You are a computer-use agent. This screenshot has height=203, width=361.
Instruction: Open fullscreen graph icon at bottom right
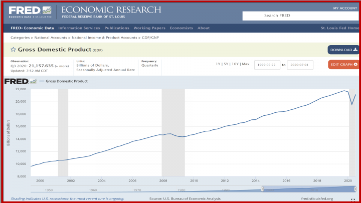(353, 200)
